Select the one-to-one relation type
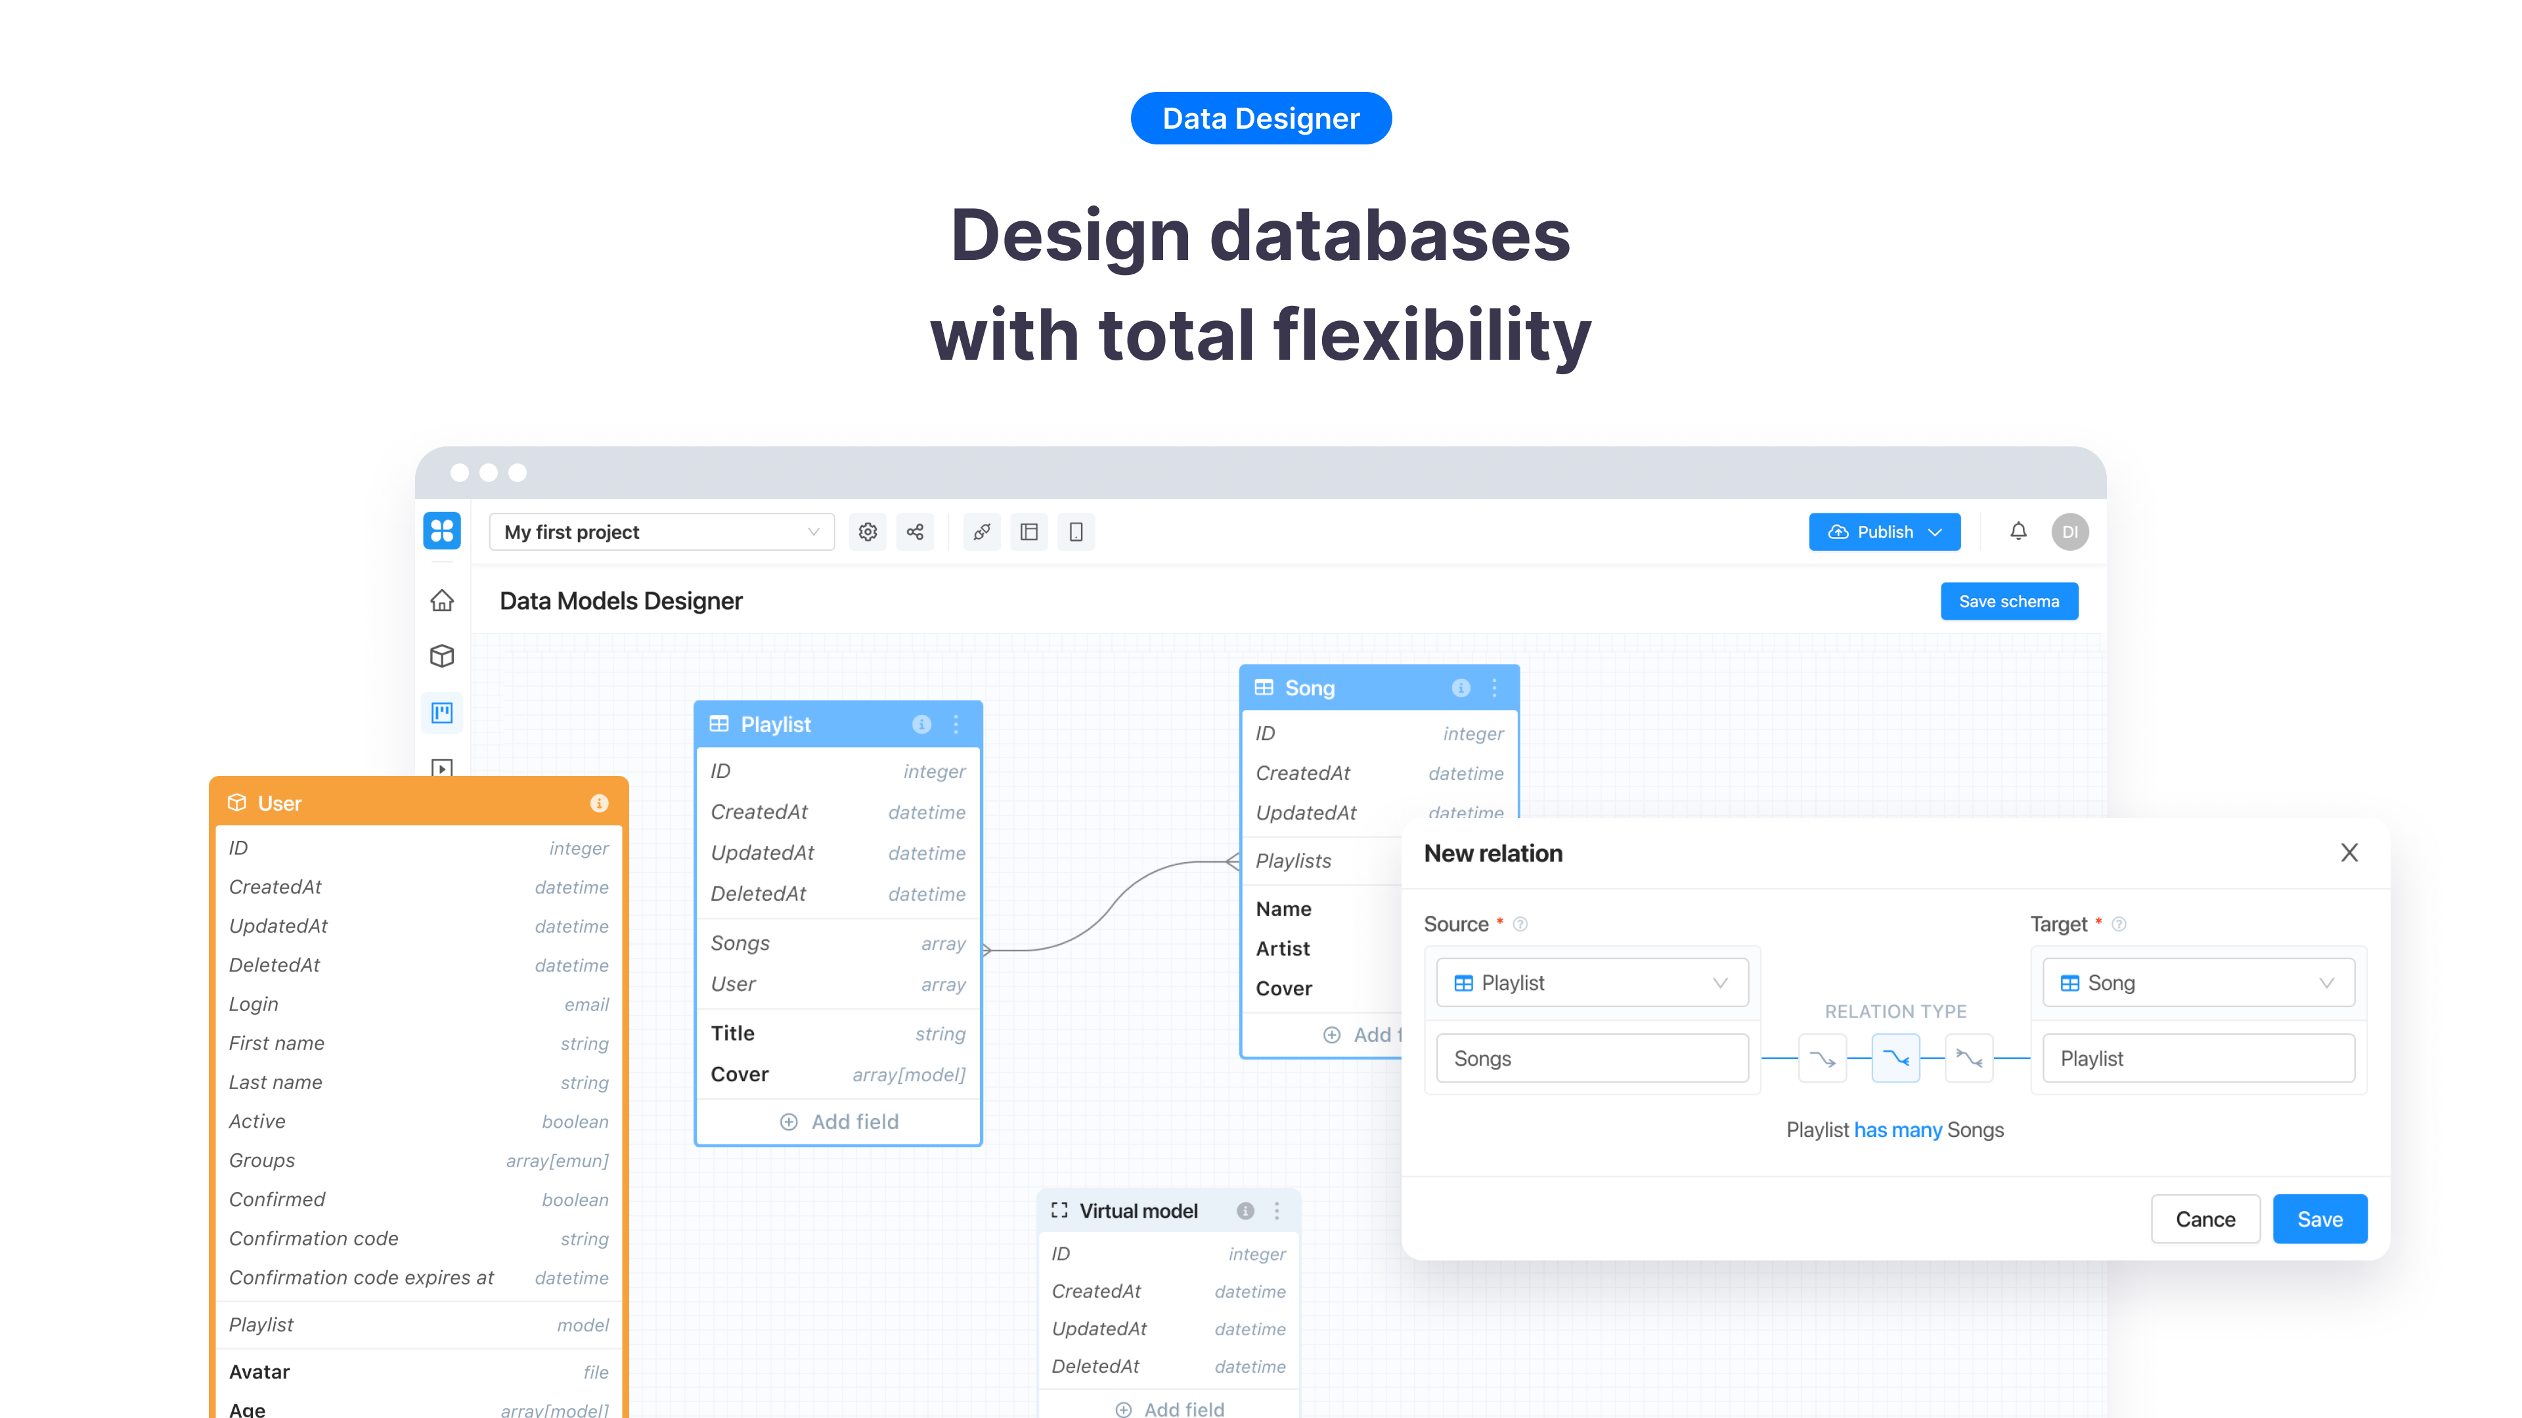The width and height of the screenshot is (2522, 1418). 1822,1058
